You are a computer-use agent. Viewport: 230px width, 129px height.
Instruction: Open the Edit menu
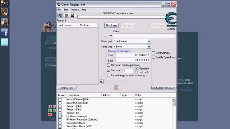(x=66, y=10)
